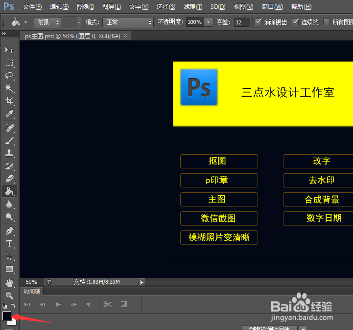Step to previous frame in timeline
Viewport: 353px width, 330px height.
coord(43,305)
